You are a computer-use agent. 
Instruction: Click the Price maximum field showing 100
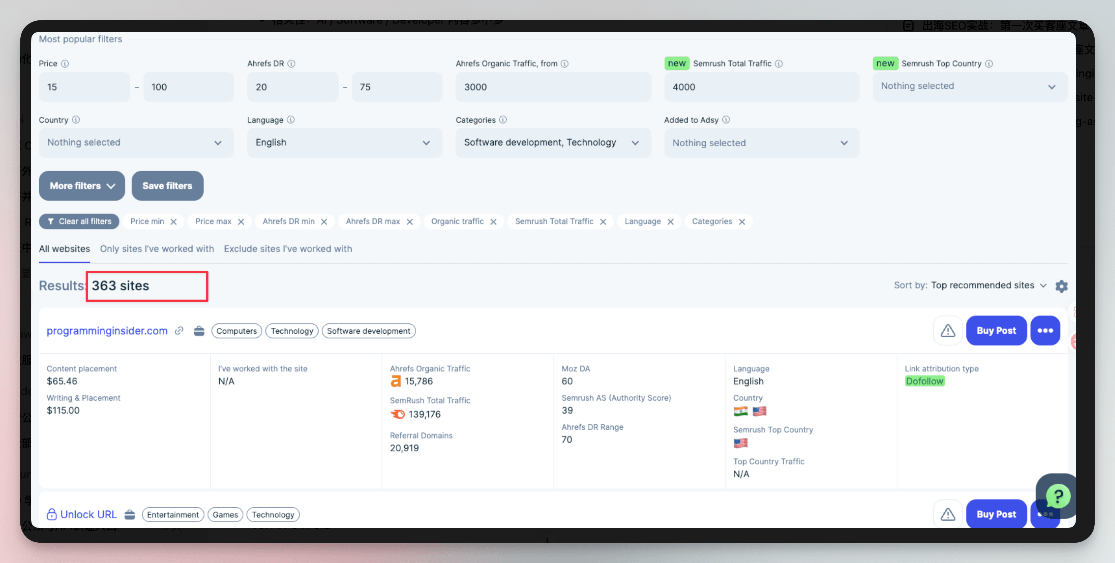pyautogui.click(x=189, y=87)
